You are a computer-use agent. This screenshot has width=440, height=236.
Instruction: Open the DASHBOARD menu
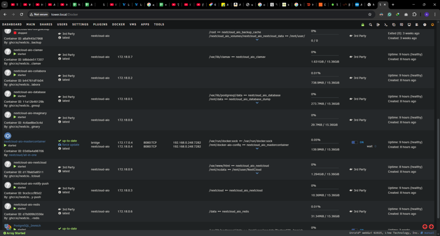point(12,25)
